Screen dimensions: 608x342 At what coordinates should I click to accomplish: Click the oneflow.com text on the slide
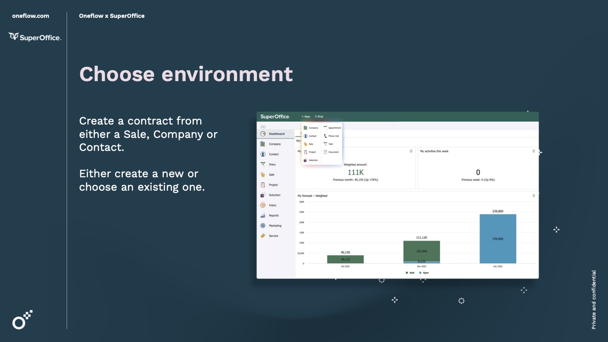coord(30,16)
